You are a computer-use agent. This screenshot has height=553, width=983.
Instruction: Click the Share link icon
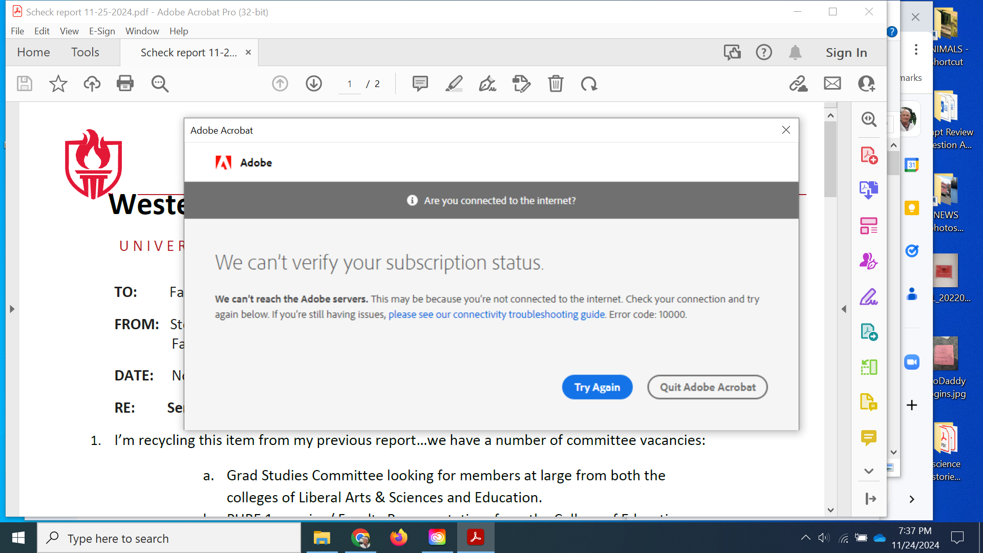(x=798, y=83)
